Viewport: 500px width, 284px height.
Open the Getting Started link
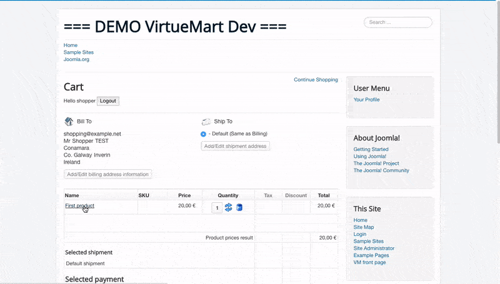tap(371, 149)
